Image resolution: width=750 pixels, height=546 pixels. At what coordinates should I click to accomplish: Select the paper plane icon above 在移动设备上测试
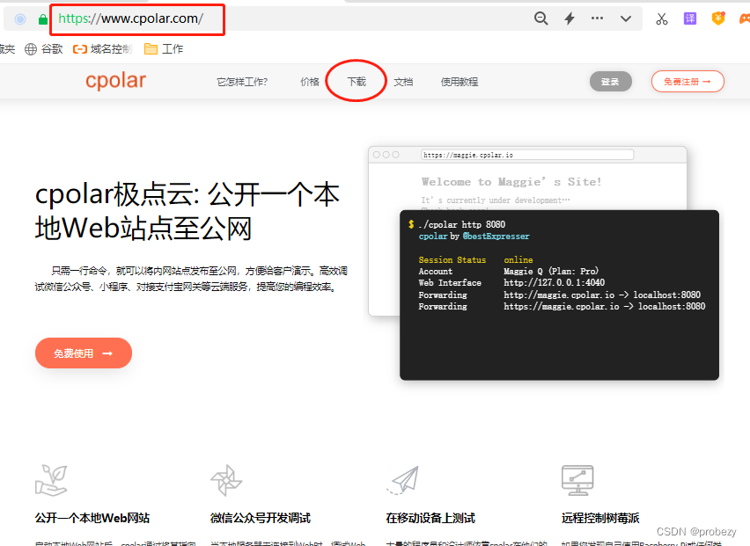(x=402, y=480)
